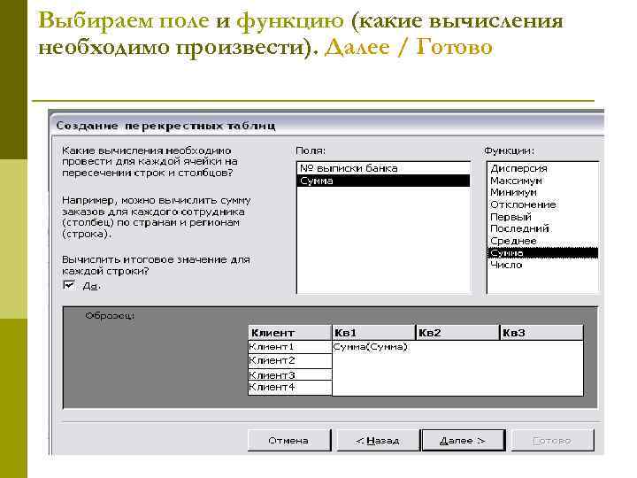Screen dimensions: 637x478
Task: Select '№ выписки банка' in the fields list
Action: (383, 168)
